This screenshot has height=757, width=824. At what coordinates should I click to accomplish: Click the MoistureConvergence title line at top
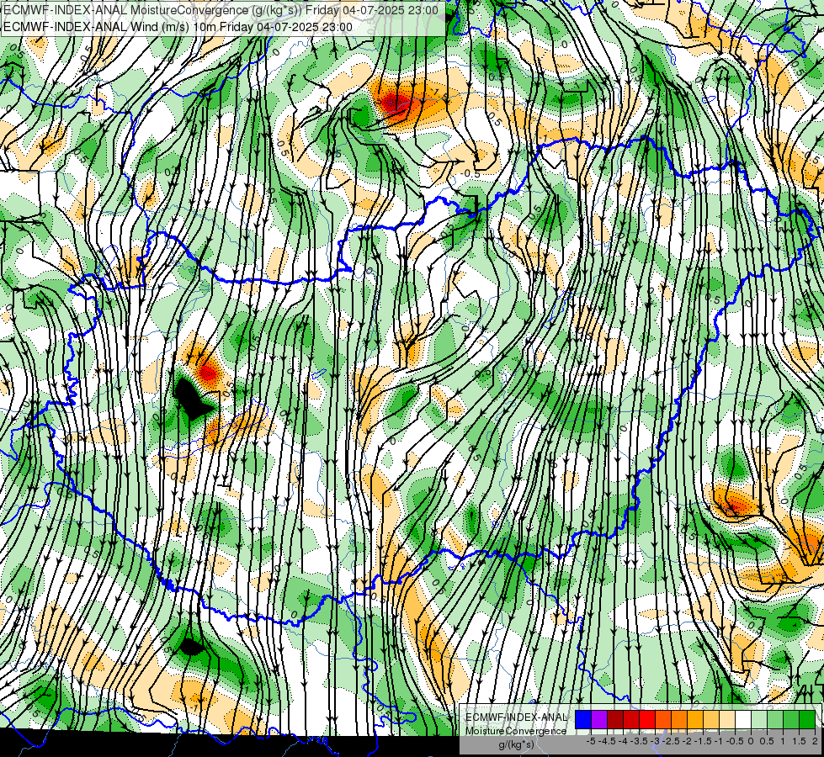tap(221, 10)
